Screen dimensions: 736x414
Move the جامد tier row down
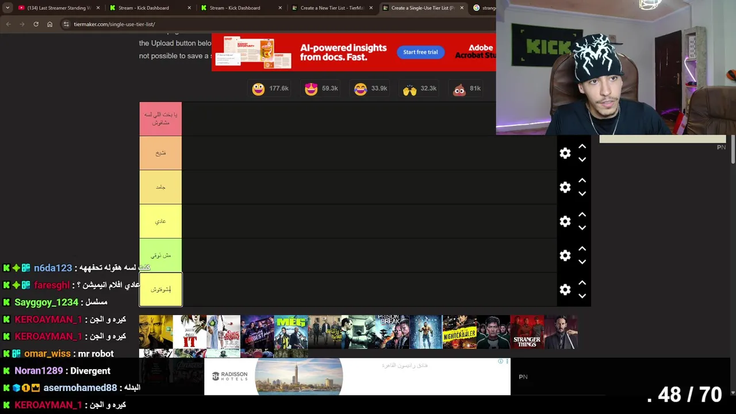pyautogui.click(x=582, y=193)
